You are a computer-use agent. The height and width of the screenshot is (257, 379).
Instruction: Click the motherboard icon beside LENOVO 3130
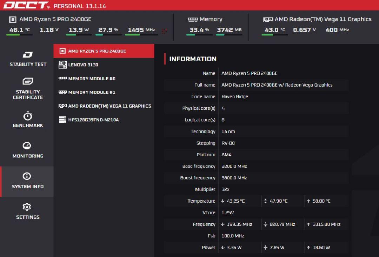click(x=62, y=65)
